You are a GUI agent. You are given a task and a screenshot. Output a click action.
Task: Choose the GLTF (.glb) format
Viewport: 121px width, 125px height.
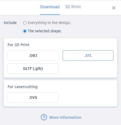(33, 68)
